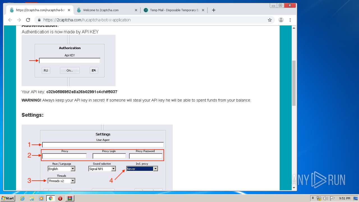Click the Proxy Login field
Screen dimensions: 359x202
(x=109, y=156)
